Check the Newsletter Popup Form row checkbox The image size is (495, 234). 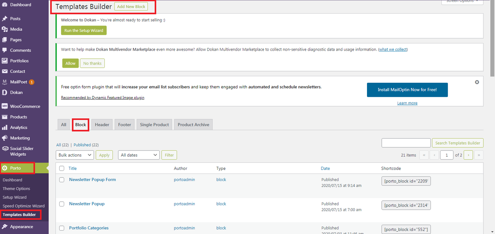tap(61, 180)
